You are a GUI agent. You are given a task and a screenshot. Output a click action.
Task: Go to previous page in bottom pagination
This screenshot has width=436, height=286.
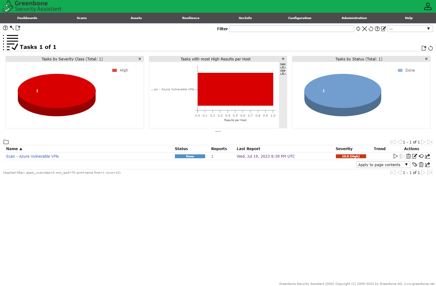(399, 172)
